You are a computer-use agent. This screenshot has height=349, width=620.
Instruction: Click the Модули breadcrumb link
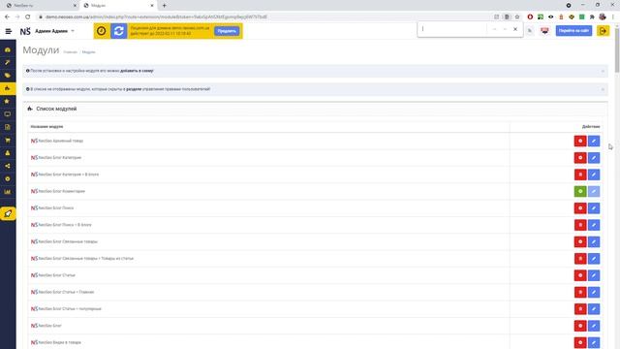pos(88,51)
